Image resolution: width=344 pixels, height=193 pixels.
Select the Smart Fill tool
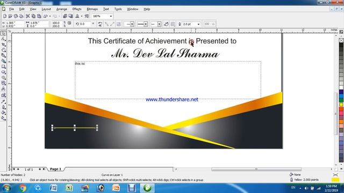click(x=3, y=61)
